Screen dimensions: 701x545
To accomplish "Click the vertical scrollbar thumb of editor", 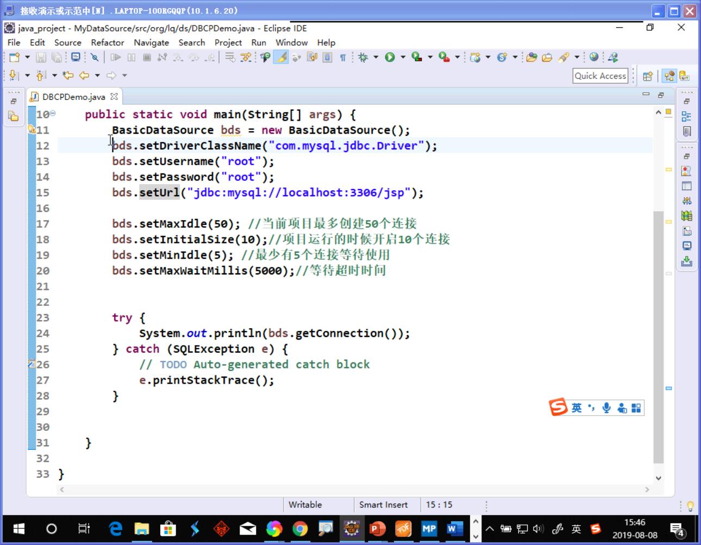I will coord(658,337).
